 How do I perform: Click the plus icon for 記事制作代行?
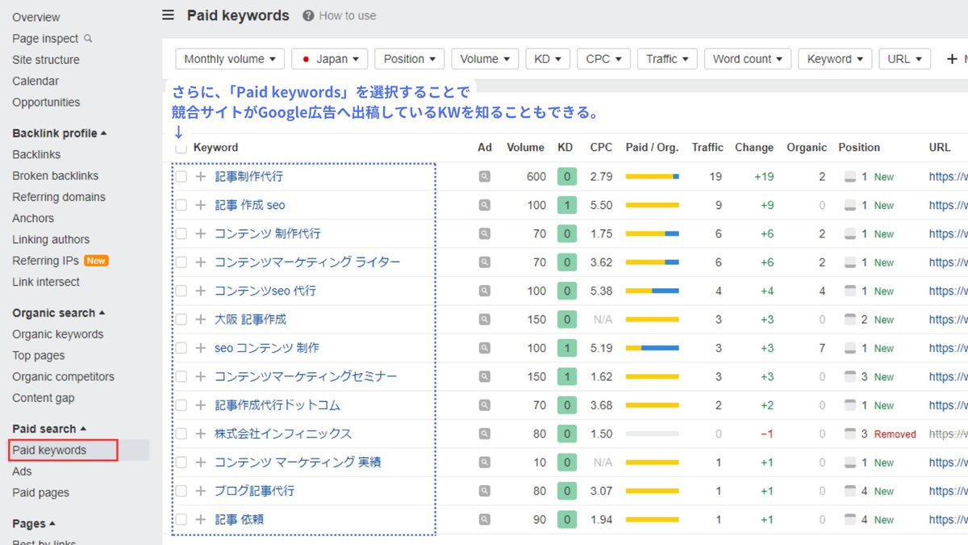click(x=201, y=176)
